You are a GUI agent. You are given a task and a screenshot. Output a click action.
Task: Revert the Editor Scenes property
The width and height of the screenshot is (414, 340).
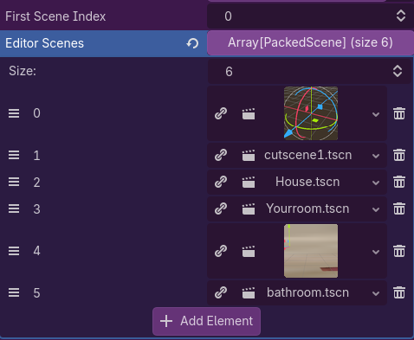coord(192,43)
